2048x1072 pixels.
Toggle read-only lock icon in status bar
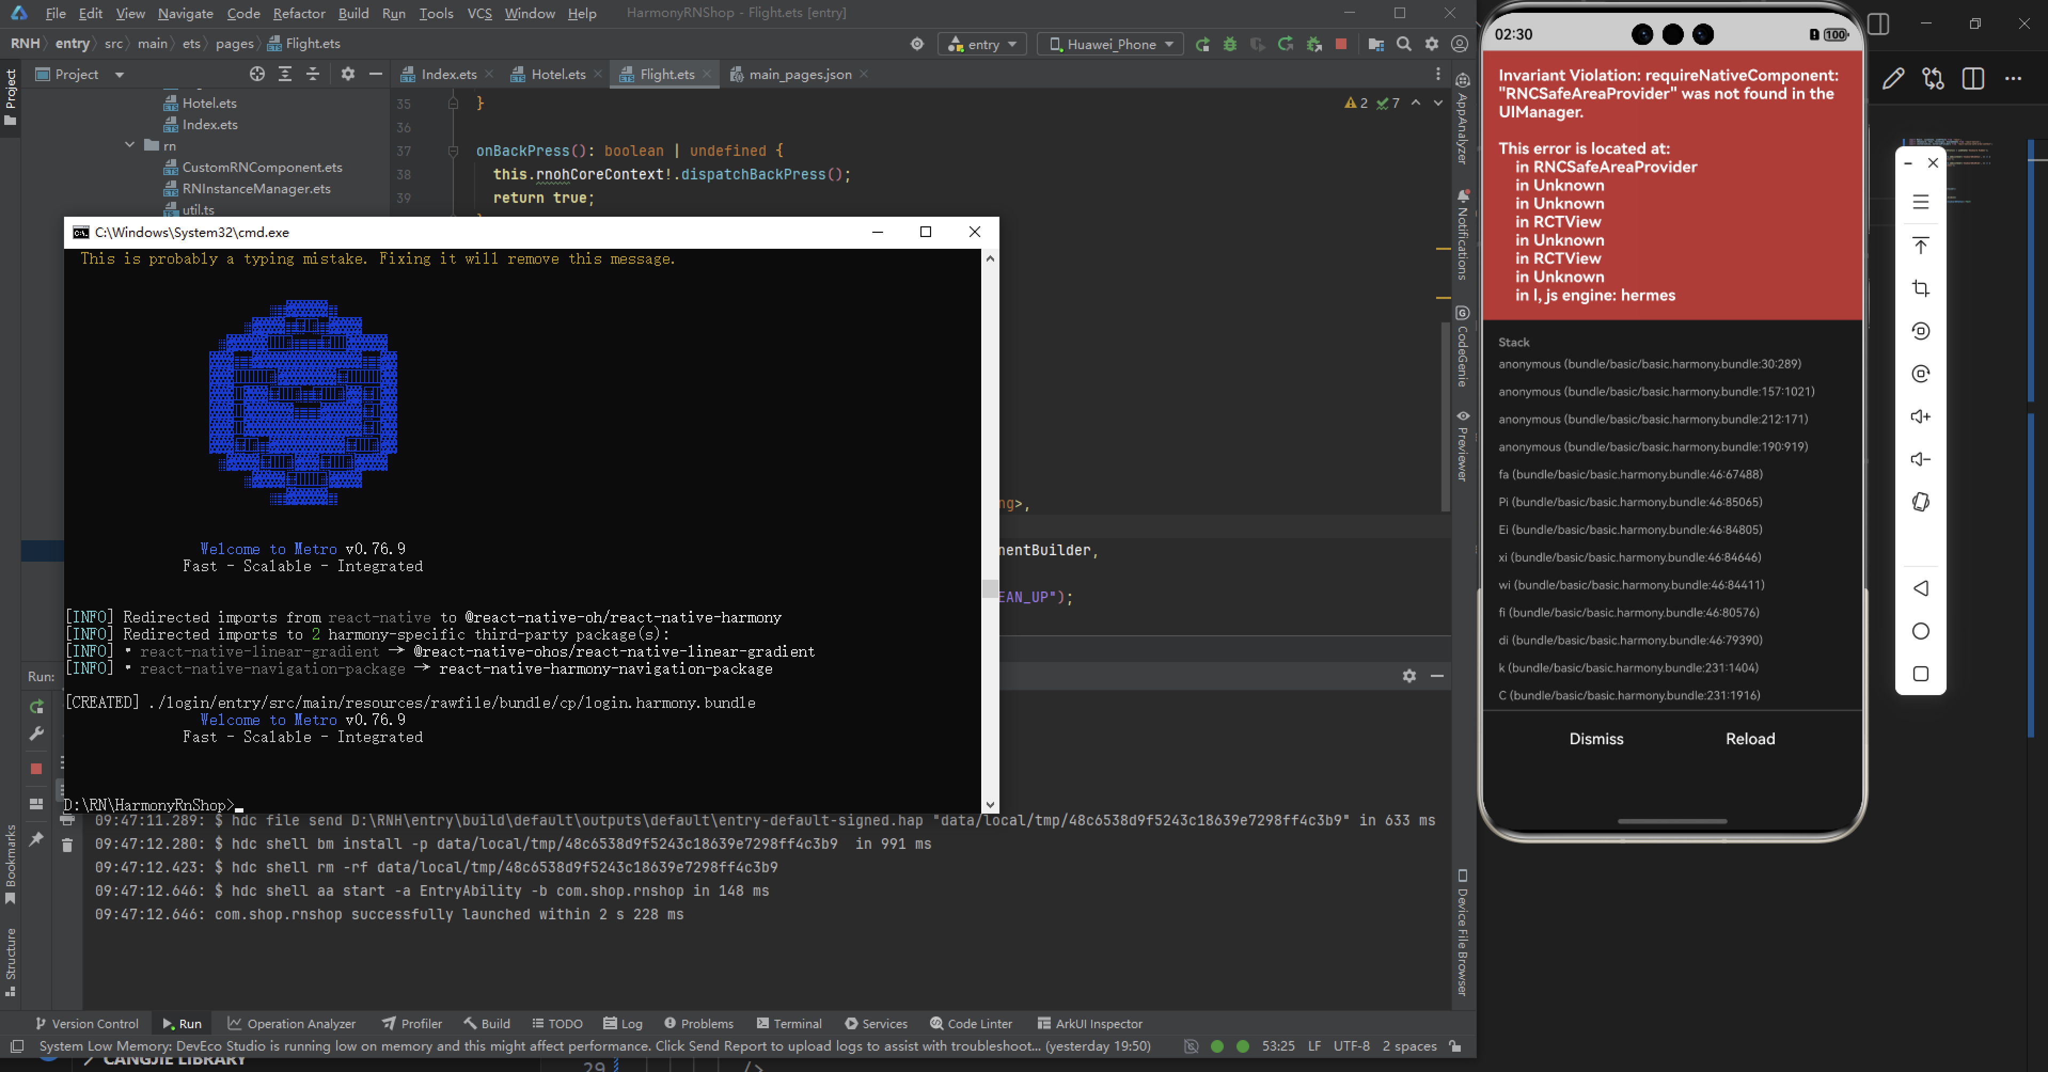(x=1455, y=1046)
